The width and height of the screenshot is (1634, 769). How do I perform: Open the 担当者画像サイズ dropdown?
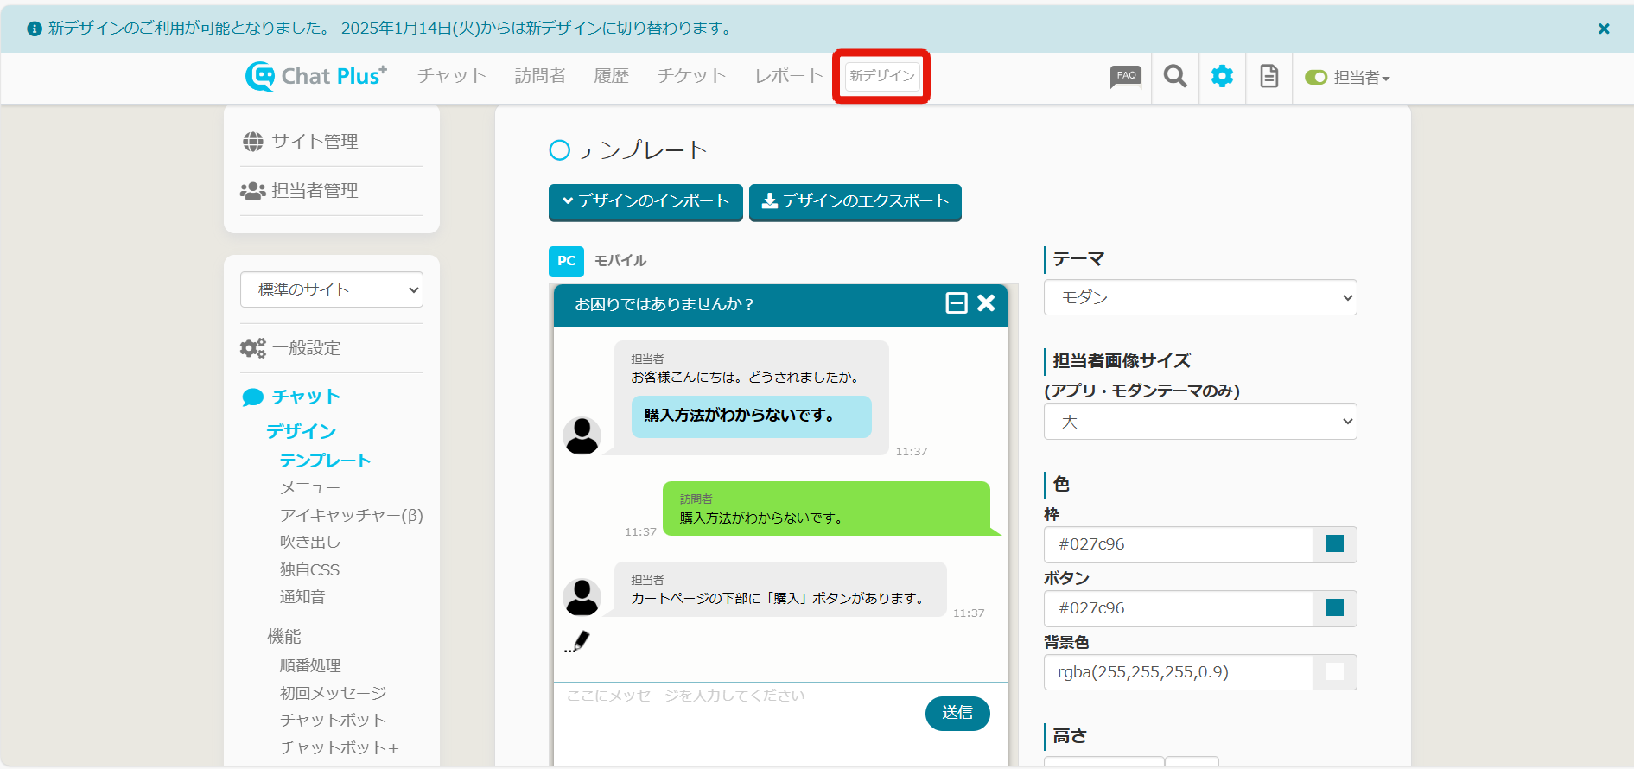(x=1199, y=423)
